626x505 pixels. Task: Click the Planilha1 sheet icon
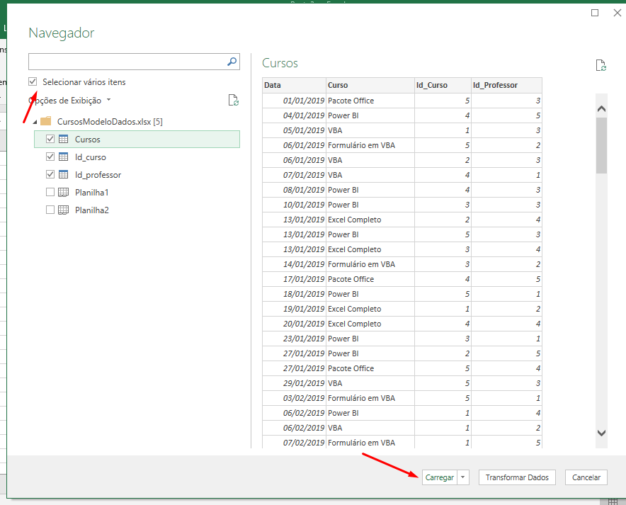[64, 193]
